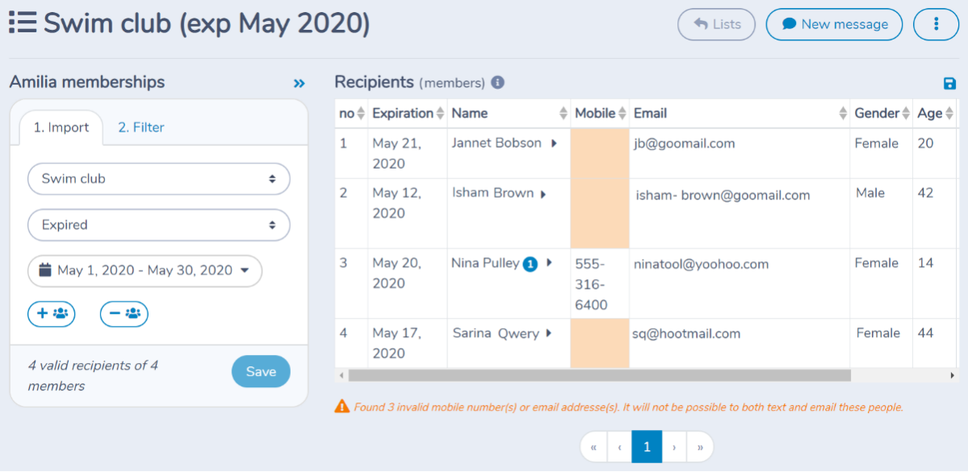Viewport: 968px width, 472px height.
Task: Open the three-dot more options menu
Action: click(x=936, y=25)
